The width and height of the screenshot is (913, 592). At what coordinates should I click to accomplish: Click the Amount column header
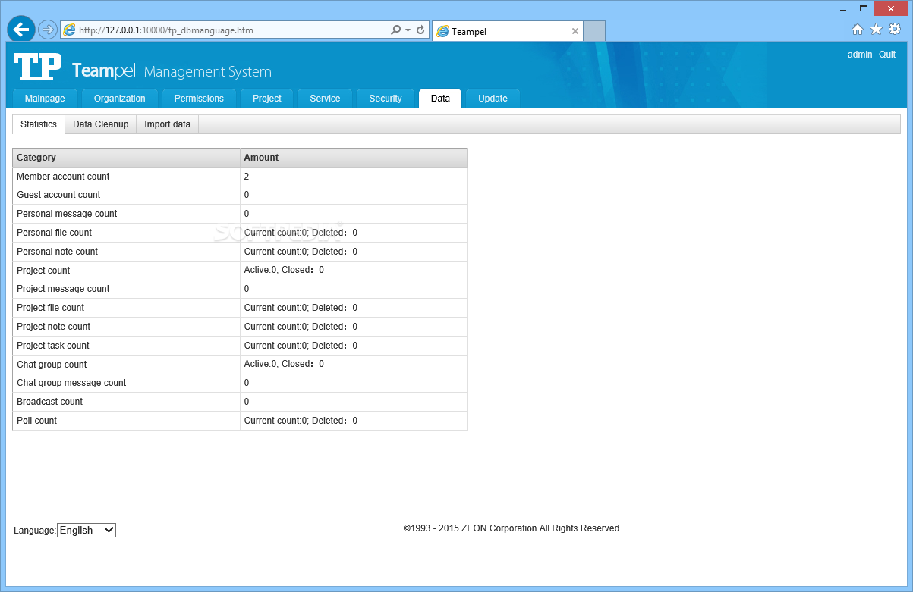pos(354,158)
